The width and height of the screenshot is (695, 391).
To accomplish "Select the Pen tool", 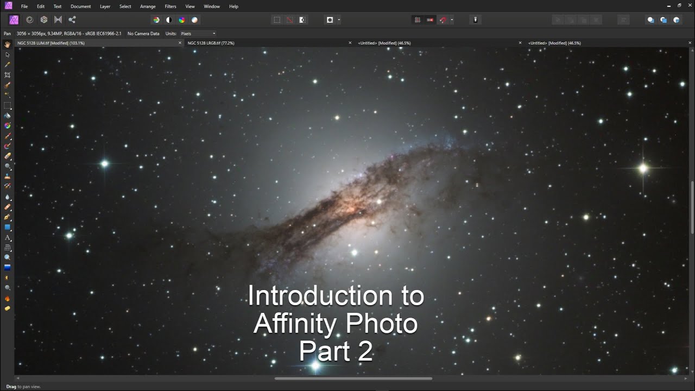I will (8, 217).
